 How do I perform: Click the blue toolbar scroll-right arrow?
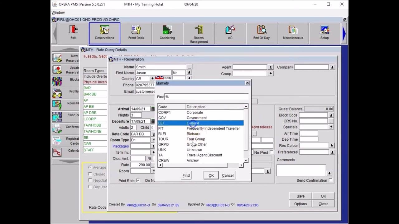(x=344, y=34)
